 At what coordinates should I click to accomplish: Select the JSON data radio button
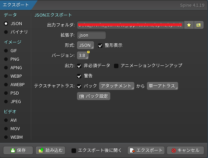6,24
